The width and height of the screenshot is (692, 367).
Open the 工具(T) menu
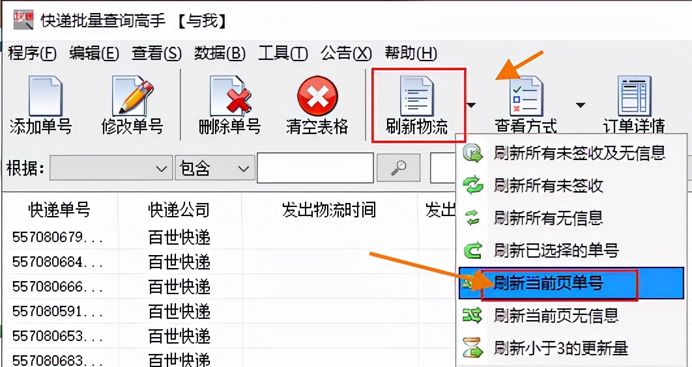tap(283, 53)
